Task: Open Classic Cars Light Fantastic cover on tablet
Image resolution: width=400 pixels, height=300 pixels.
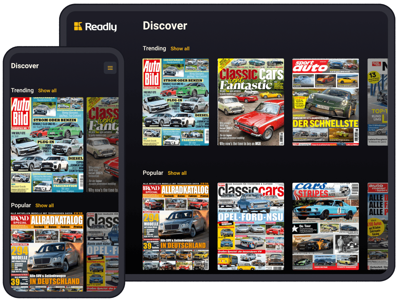Action: coord(251,102)
